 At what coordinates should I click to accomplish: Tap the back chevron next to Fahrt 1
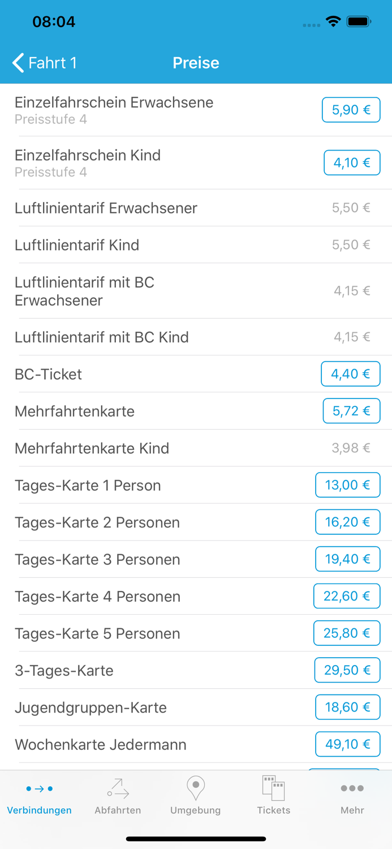point(17,63)
